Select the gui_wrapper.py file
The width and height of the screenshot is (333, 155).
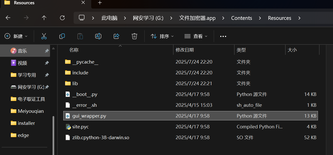[89, 116]
